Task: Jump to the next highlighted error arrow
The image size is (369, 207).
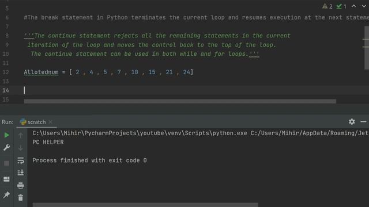Action: (364, 6)
